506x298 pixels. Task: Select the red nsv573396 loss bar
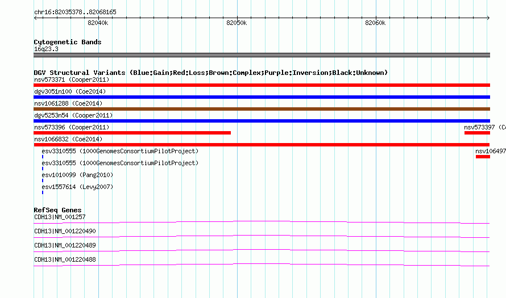(x=132, y=133)
